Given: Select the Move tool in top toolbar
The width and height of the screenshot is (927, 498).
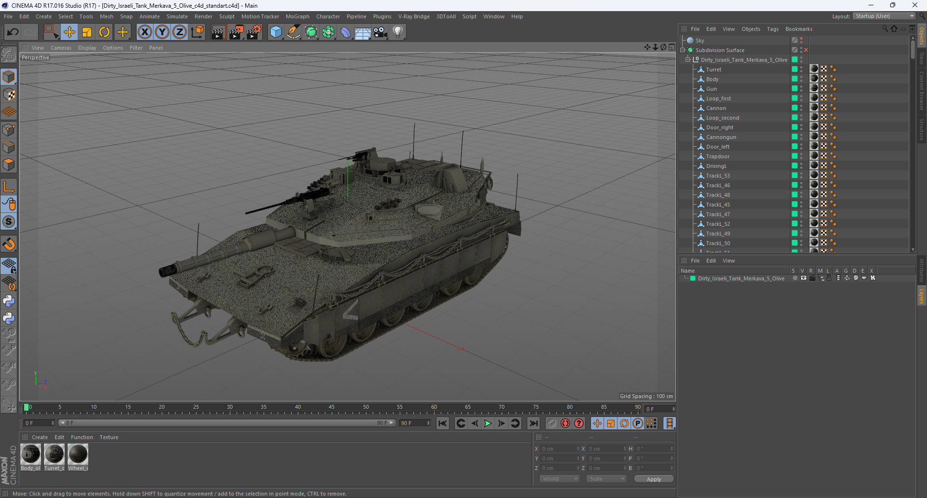Looking at the screenshot, I should (69, 32).
